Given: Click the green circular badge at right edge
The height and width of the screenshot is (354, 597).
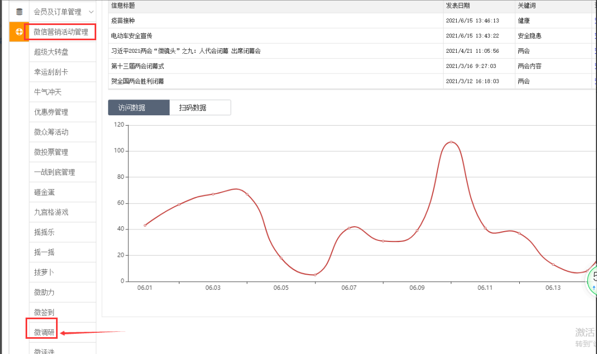Looking at the screenshot, I should coord(592,280).
